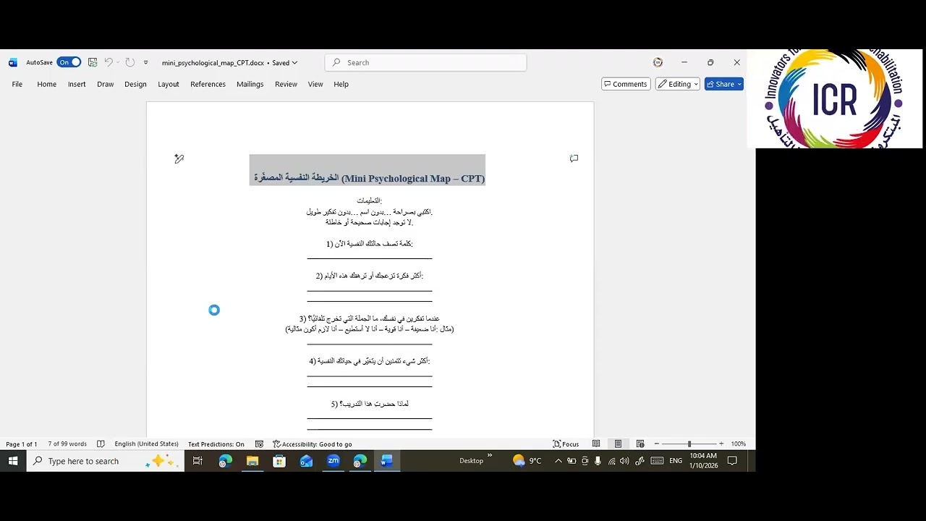Click the zoom out minus button
The height and width of the screenshot is (521, 926).
pyautogui.click(x=656, y=444)
